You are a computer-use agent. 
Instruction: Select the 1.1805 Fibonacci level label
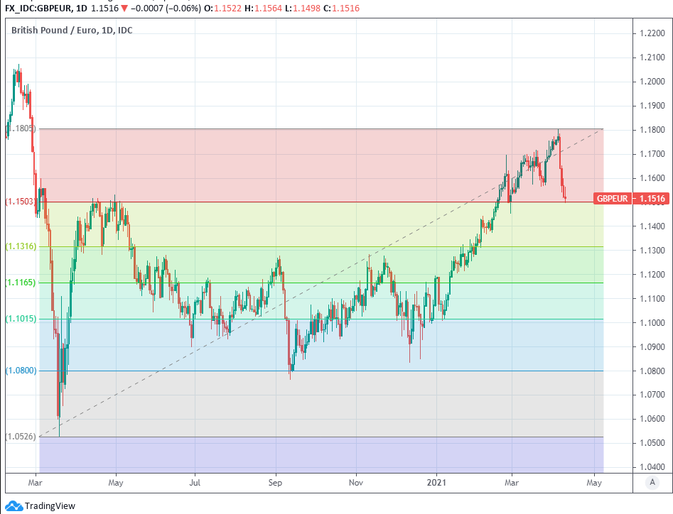pyautogui.click(x=21, y=128)
